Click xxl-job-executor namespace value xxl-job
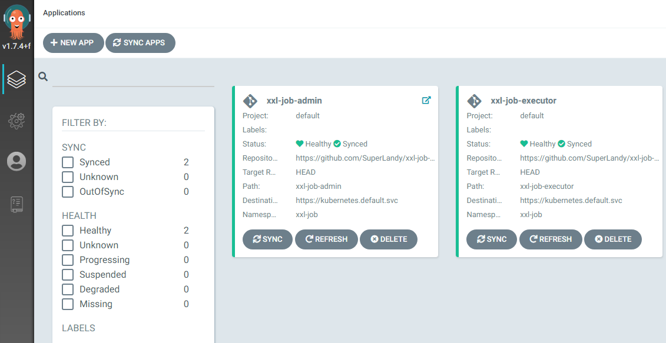 point(531,214)
